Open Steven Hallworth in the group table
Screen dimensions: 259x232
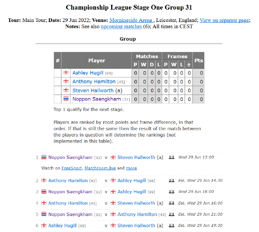[93, 91]
